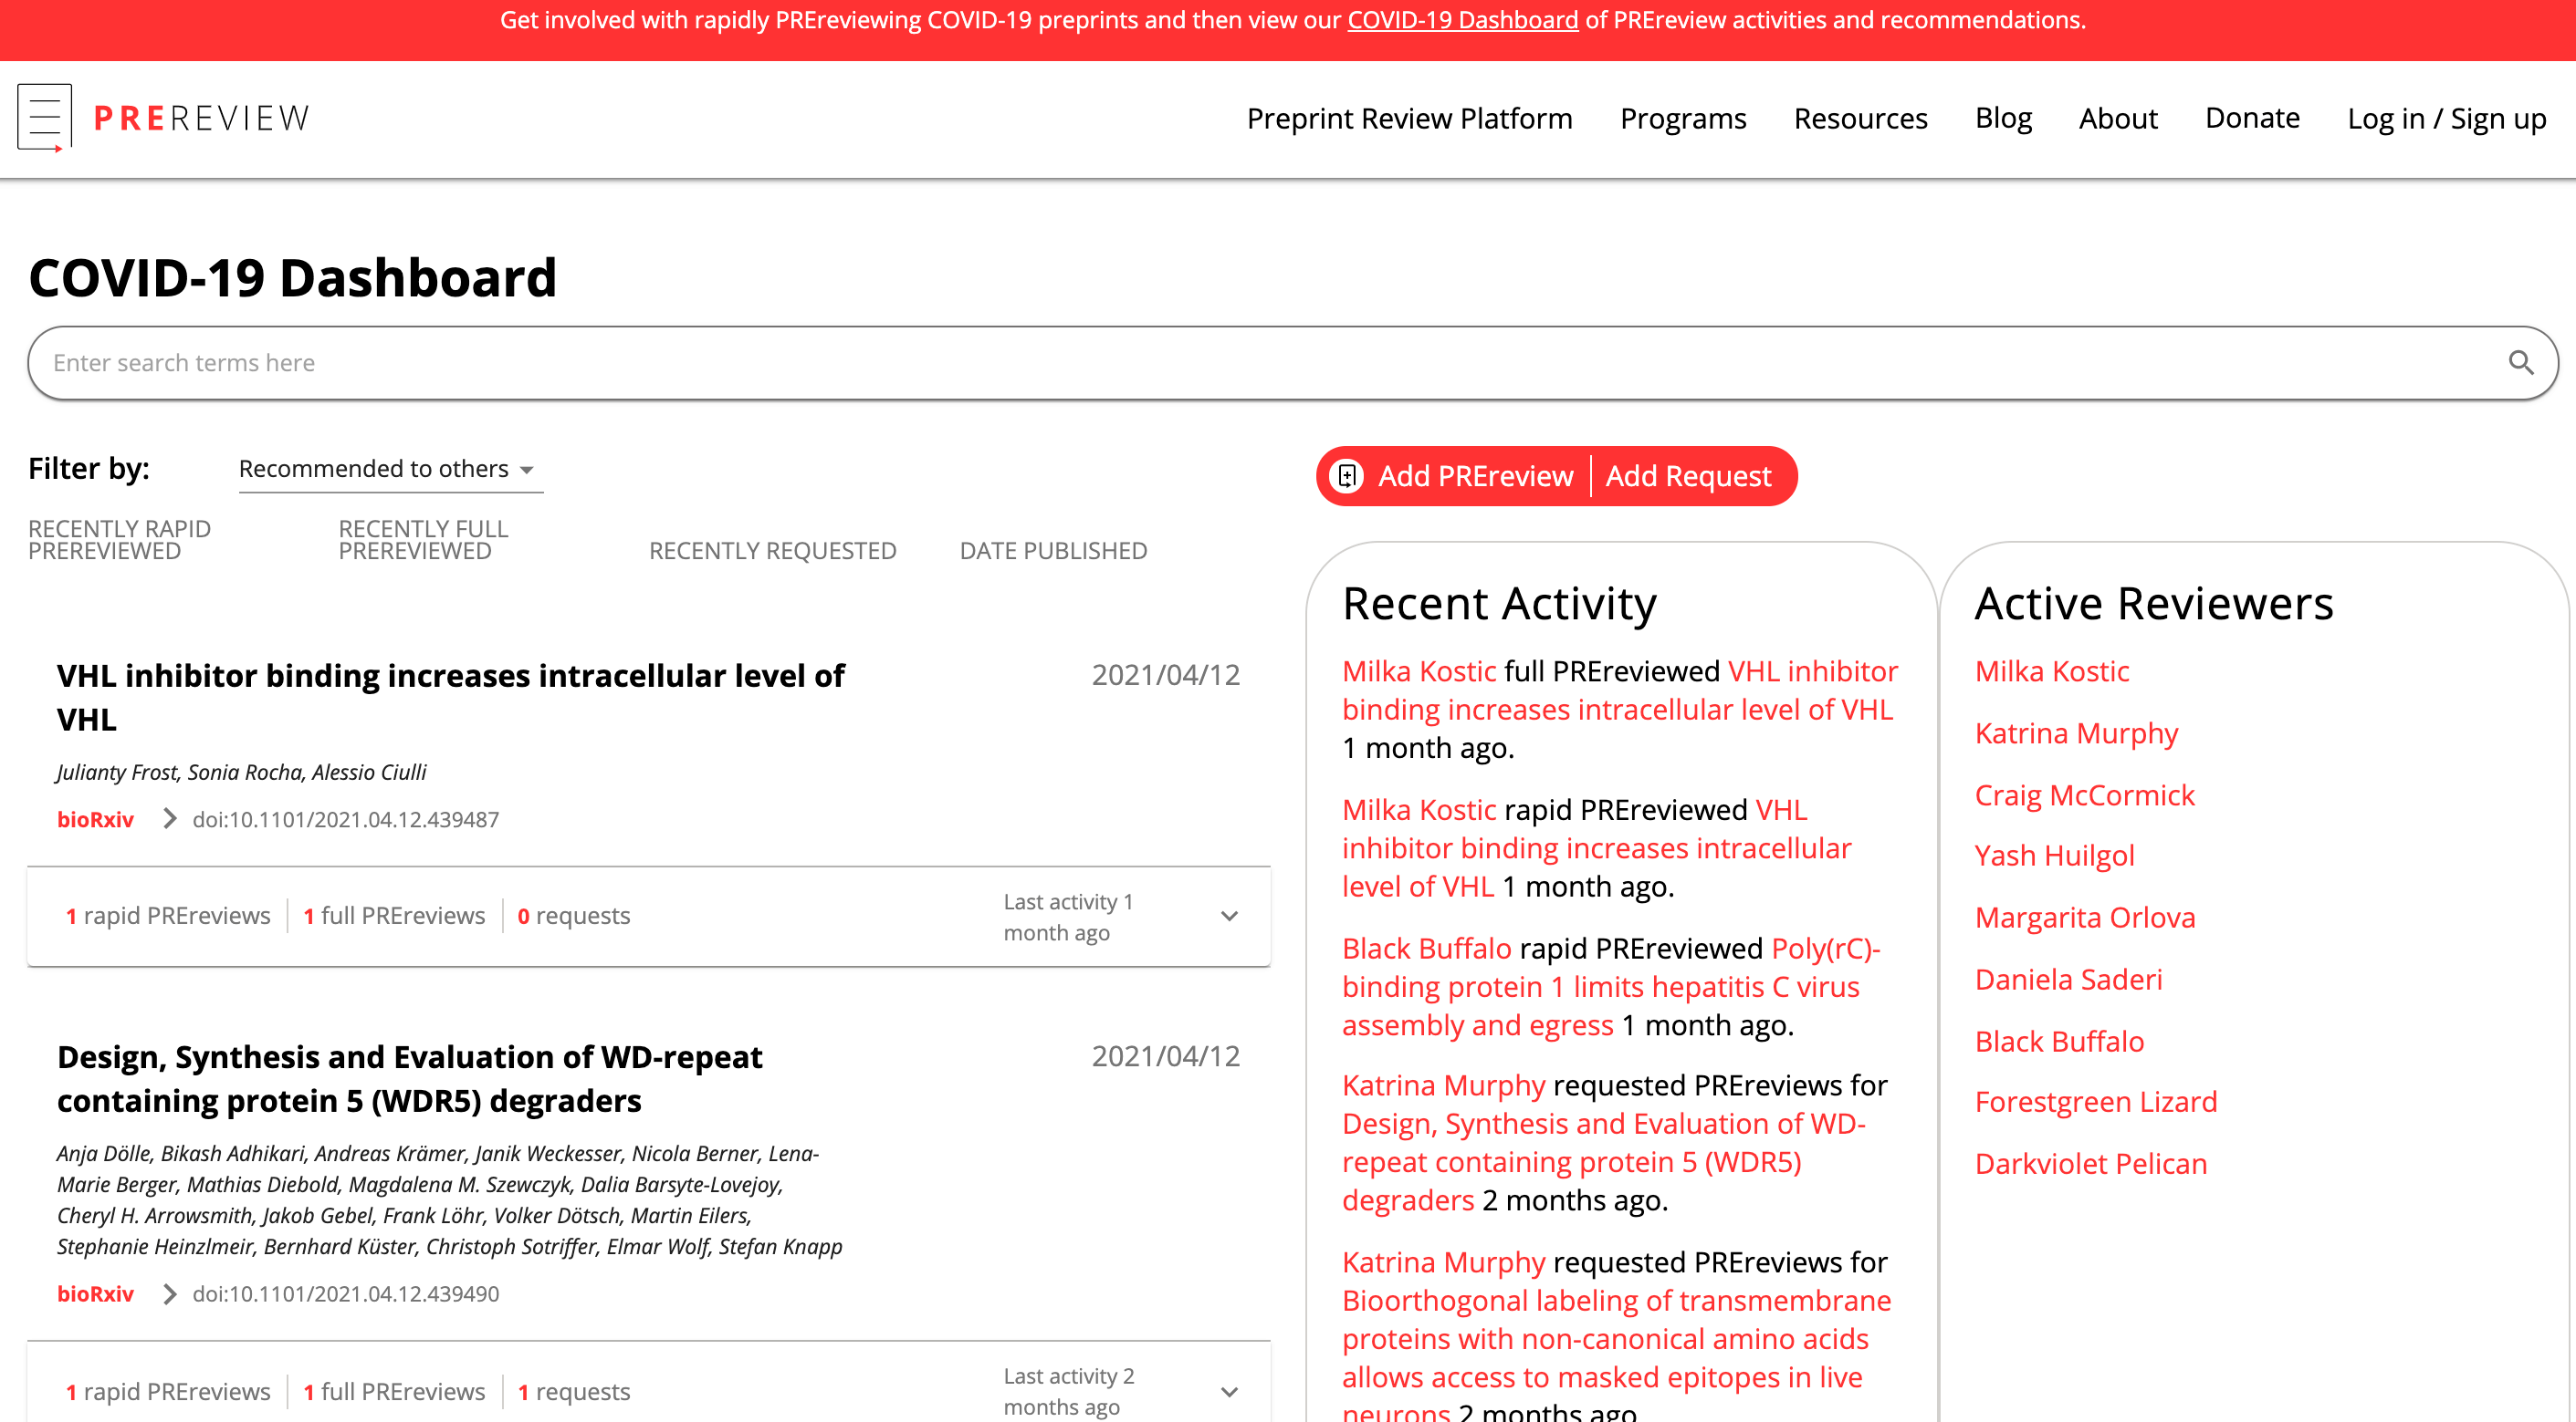This screenshot has width=2576, height=1422.
Task: Click Log in / Sign up
Action: [2446, 118]
